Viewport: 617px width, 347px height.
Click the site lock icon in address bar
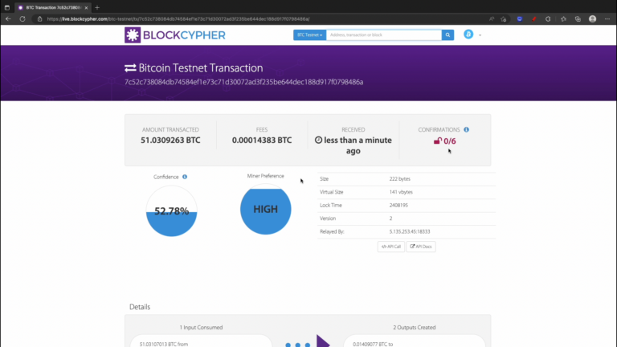(39, 19)
